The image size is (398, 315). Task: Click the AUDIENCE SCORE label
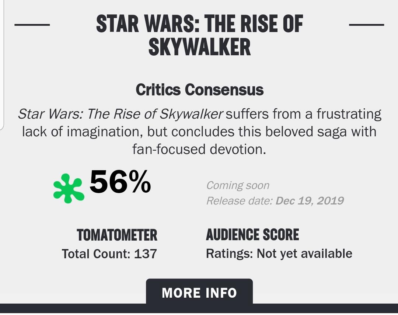point(252,234)
